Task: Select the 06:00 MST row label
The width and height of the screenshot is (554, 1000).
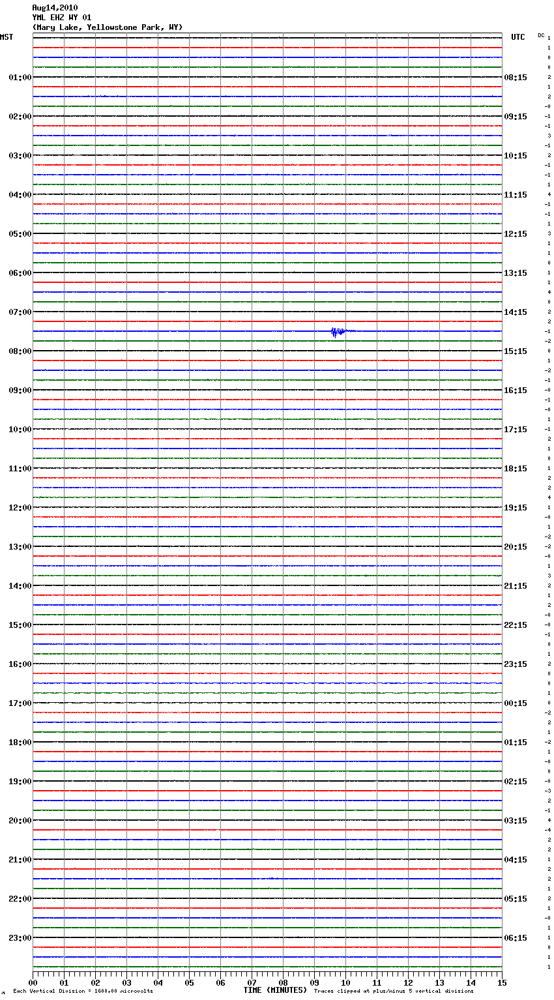Action: click(20, 273)
